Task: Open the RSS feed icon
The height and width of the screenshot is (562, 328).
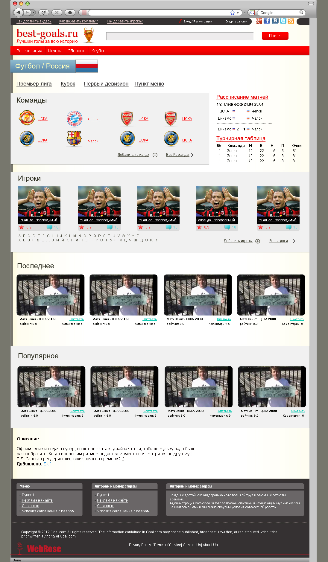Action: point(291,21)
